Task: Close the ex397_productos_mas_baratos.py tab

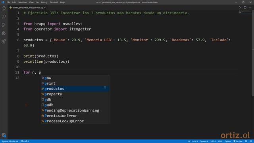Action: 45,8
